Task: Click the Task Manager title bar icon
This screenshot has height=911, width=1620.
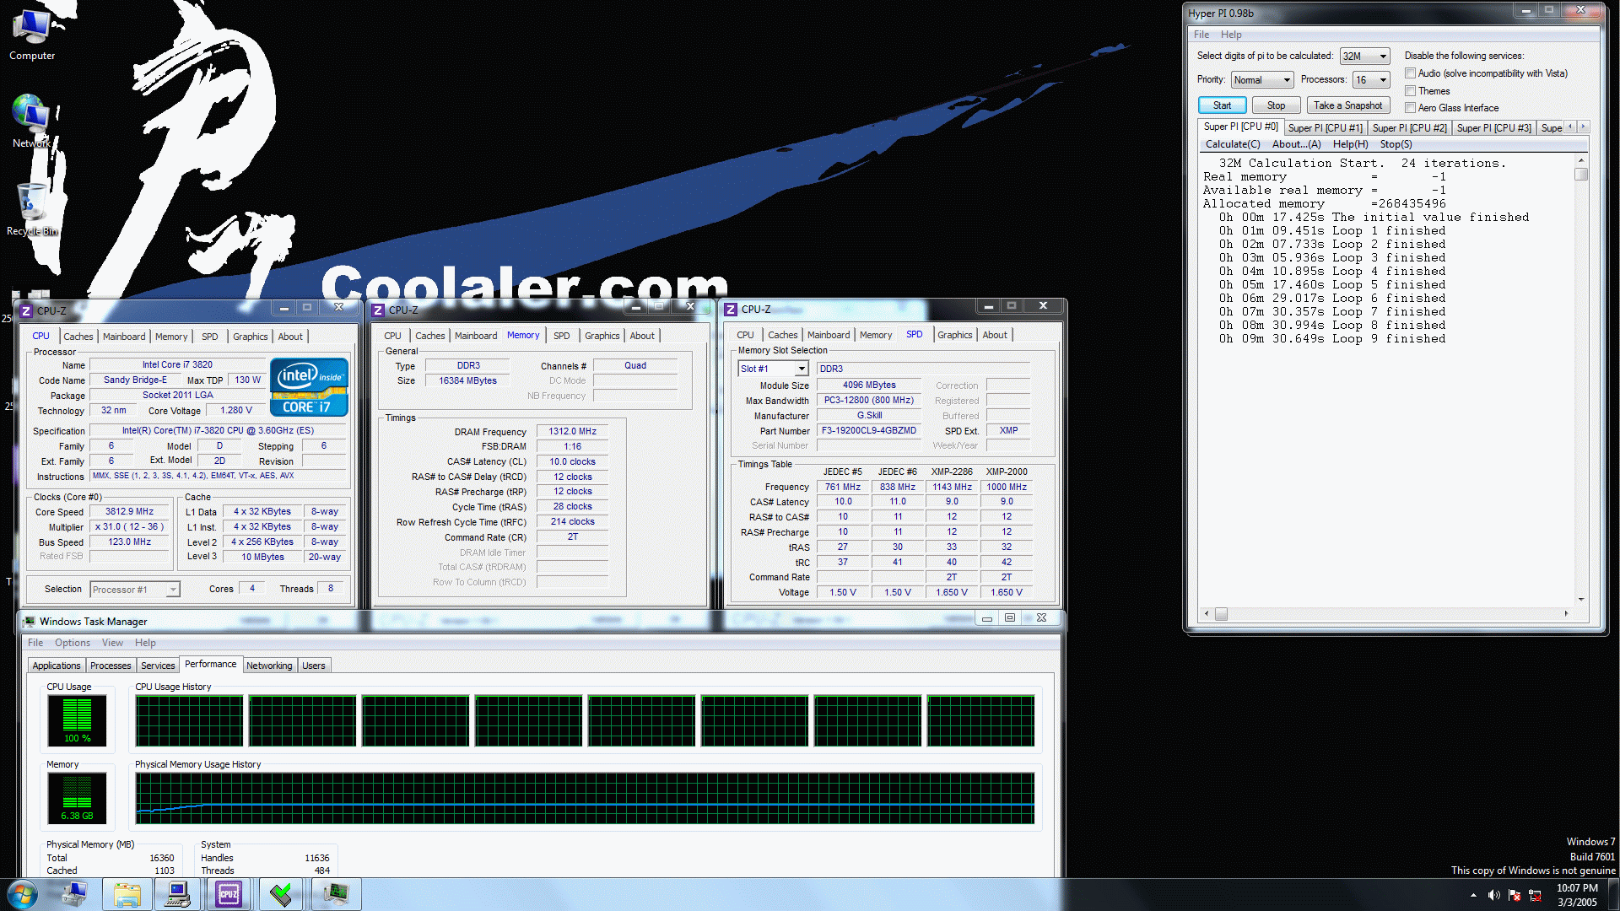Action: 30,622
